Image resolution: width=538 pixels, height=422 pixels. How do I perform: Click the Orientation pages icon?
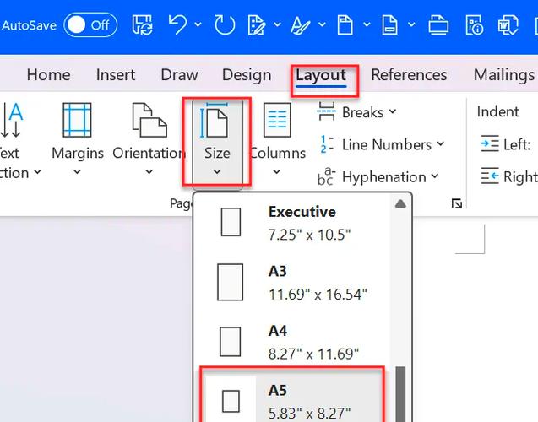(x=149, y=120)
